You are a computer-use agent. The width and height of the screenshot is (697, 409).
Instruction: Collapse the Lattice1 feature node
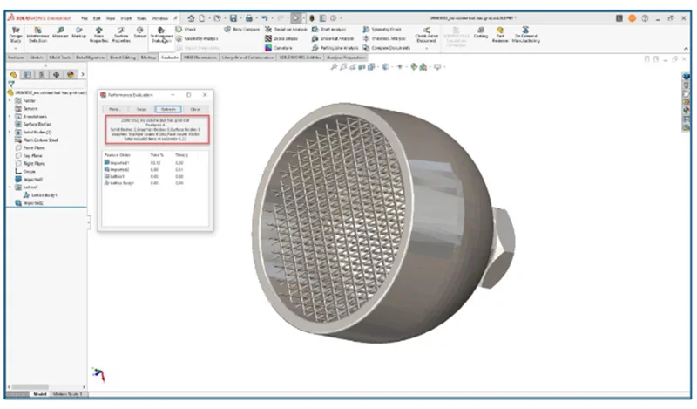click(x=10, y=187)
